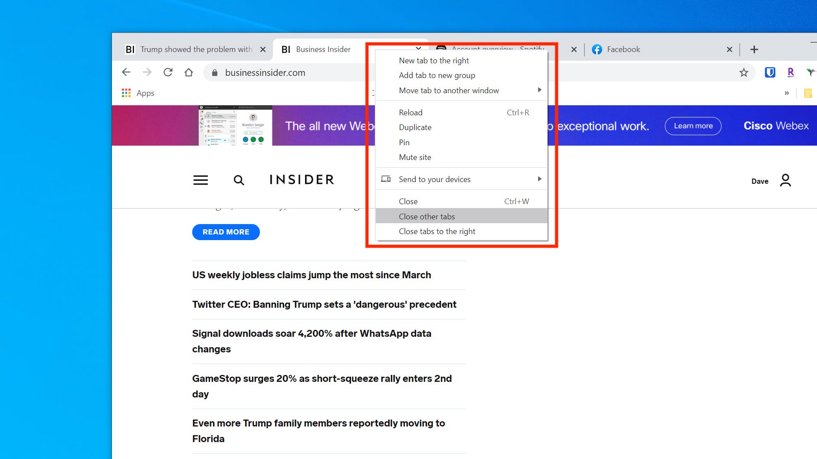Image resolution: width=817 pixels, height=459 pixels.
Task: Select Mute site option
Action: tap(461, 157)
